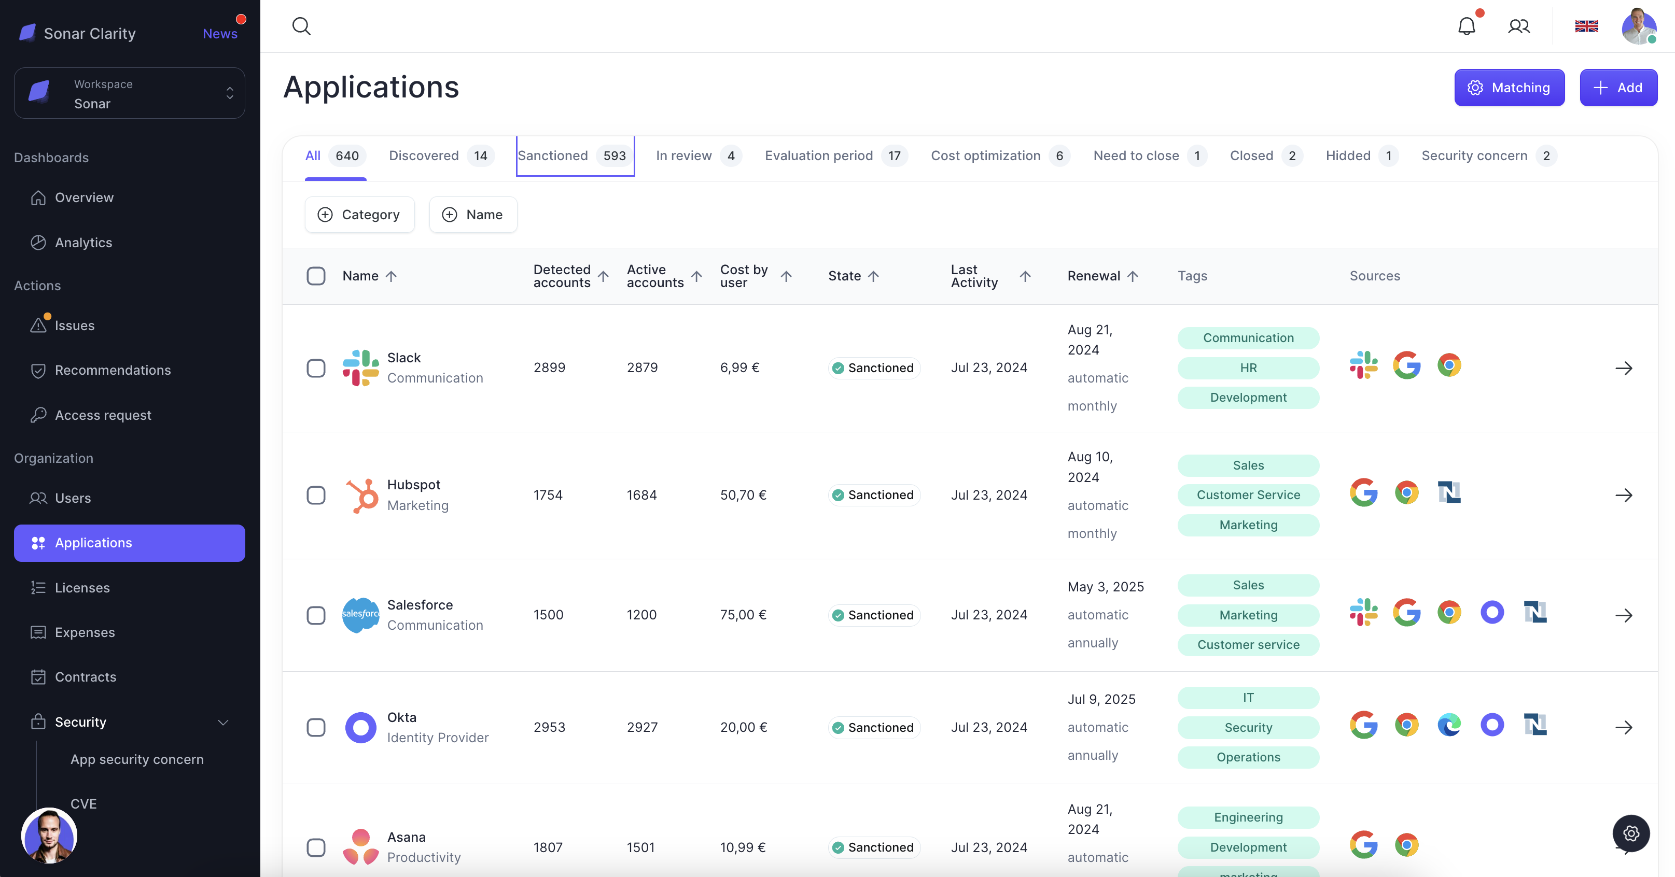Screen dimensions: 1675x877
Task: Sort by Cost by user column
Action: click(x=786, y=276)
